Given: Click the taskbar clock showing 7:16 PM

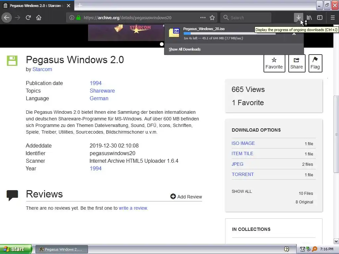Looking at the screenshot, I should click(x=327, y=249).
